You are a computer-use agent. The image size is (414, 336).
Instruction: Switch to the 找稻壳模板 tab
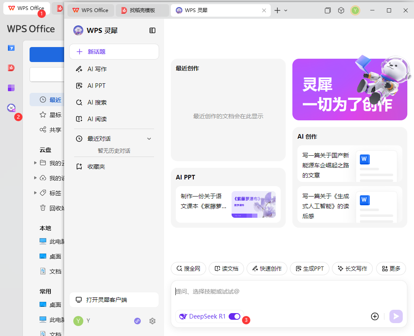pos(142,10)
